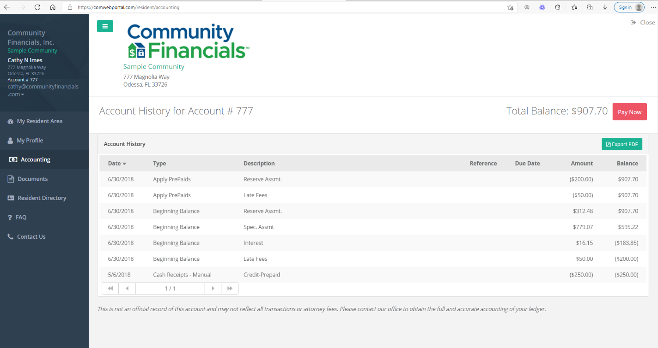Click the browser refresh icon

click(37, 7)
